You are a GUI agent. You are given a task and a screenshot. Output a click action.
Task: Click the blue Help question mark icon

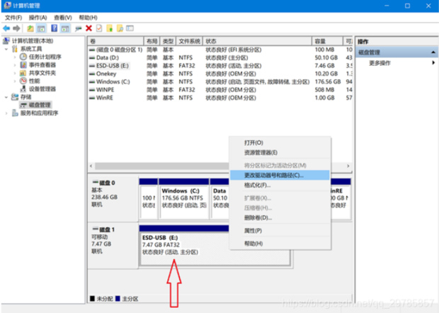click(x=55, y=28)
